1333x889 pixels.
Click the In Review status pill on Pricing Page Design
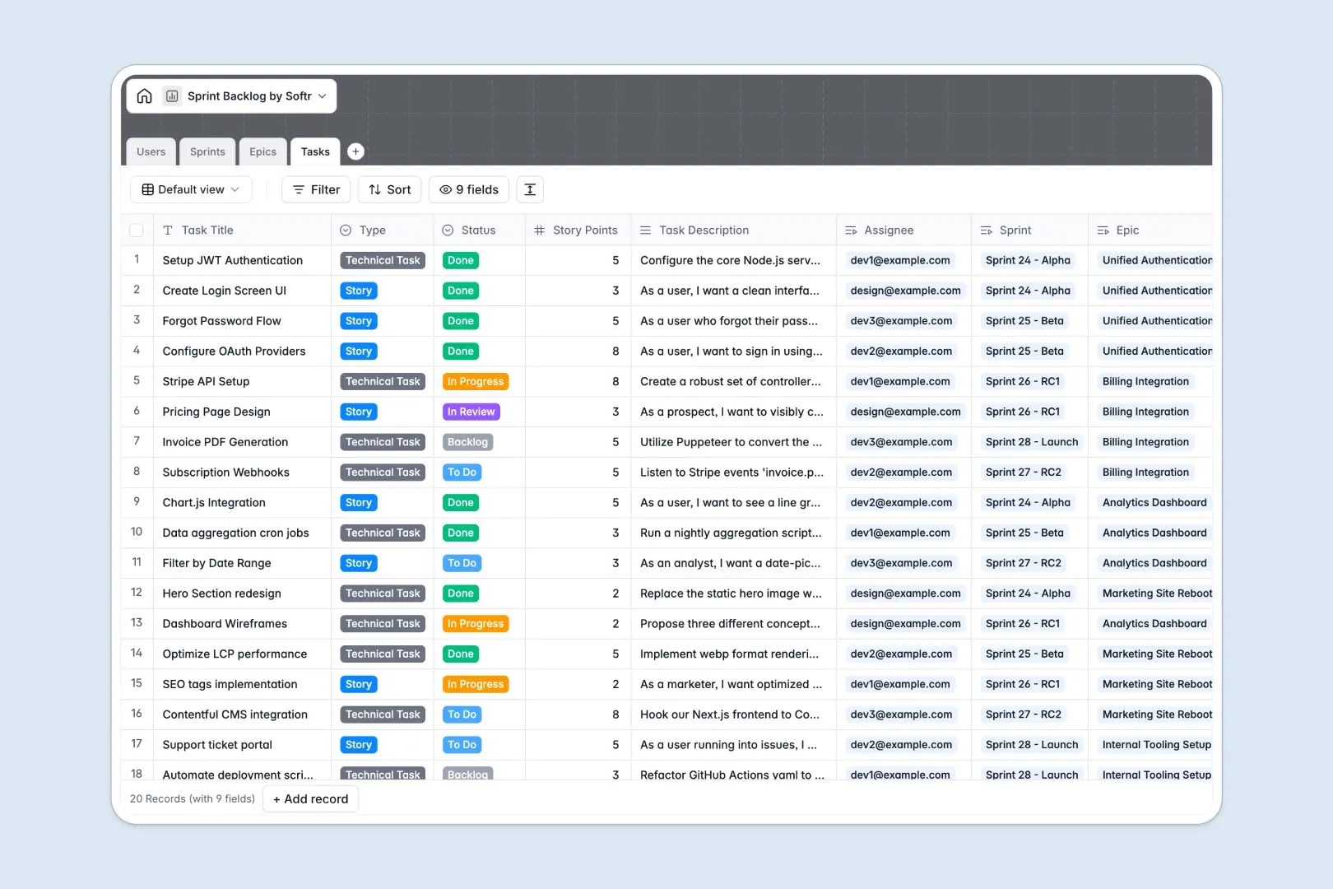(x=471, y=412)
